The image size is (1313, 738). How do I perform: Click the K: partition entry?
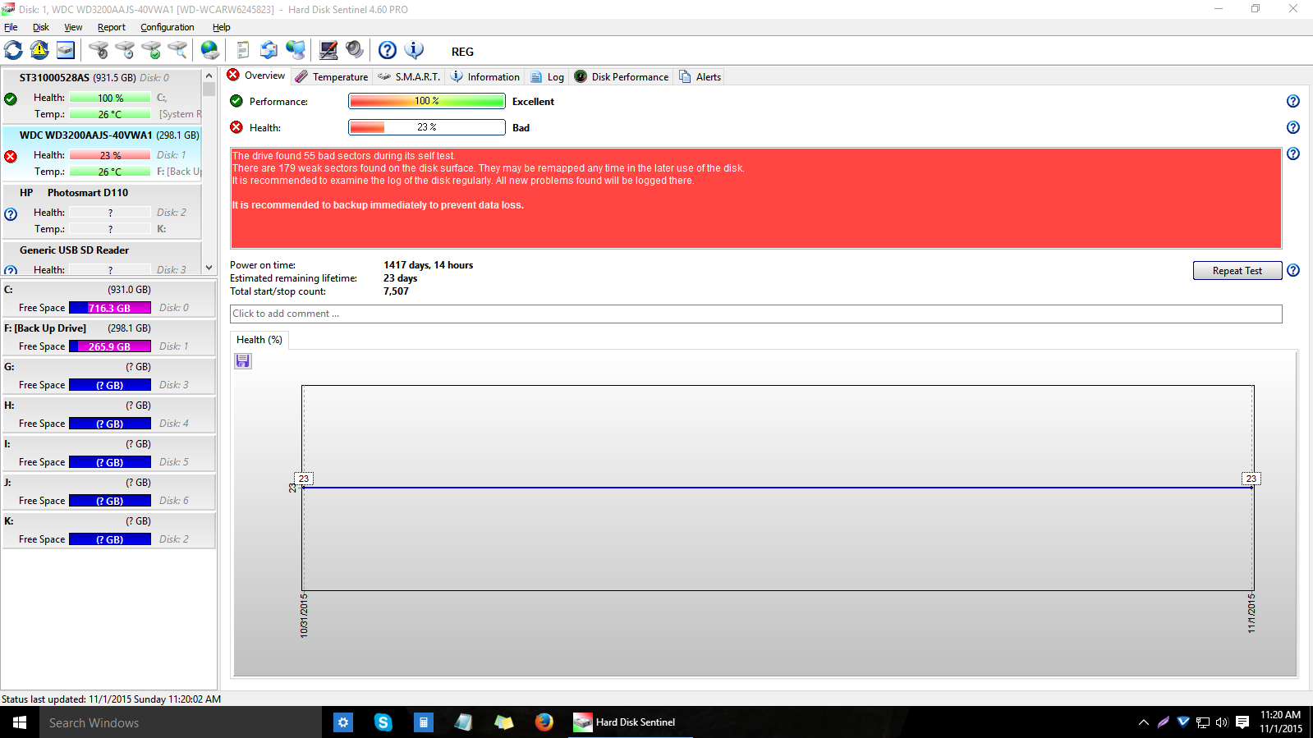tap(108, 529)
